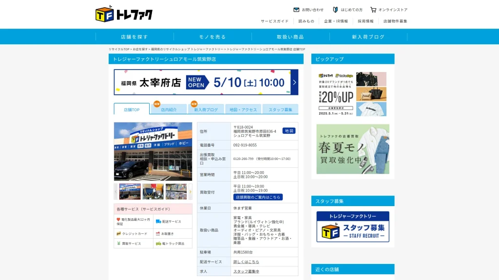The image size is (499, 280).
Task: Click the 電化製品最大12ヶ月保証 service link
Action: pos(134,222)
